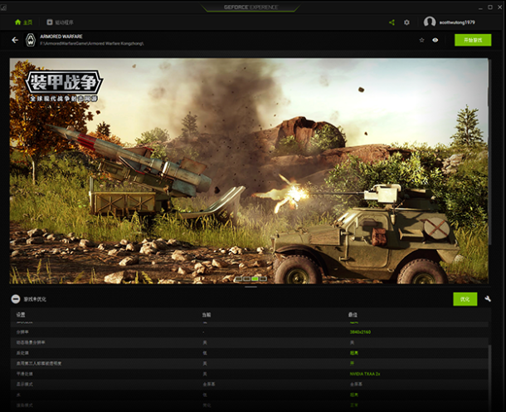The width and height of the screenshot is (506, 412).
Task: Click the Optimal column header
Action: click(x=353, y=315)
